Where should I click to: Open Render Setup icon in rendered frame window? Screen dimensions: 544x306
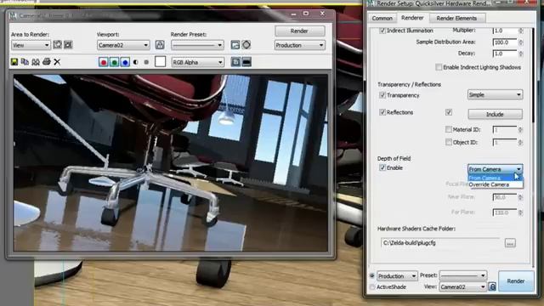[235, 45]
